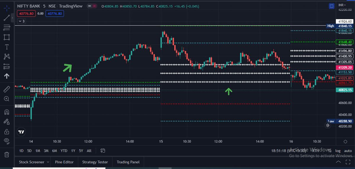Set time range to 1D
Image resolution: width=355 pixels, height=169 pixels.
point(21,151)
